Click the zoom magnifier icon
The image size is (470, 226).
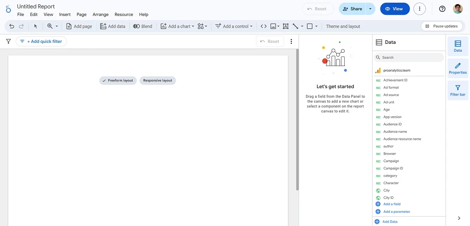coord(50,26)
